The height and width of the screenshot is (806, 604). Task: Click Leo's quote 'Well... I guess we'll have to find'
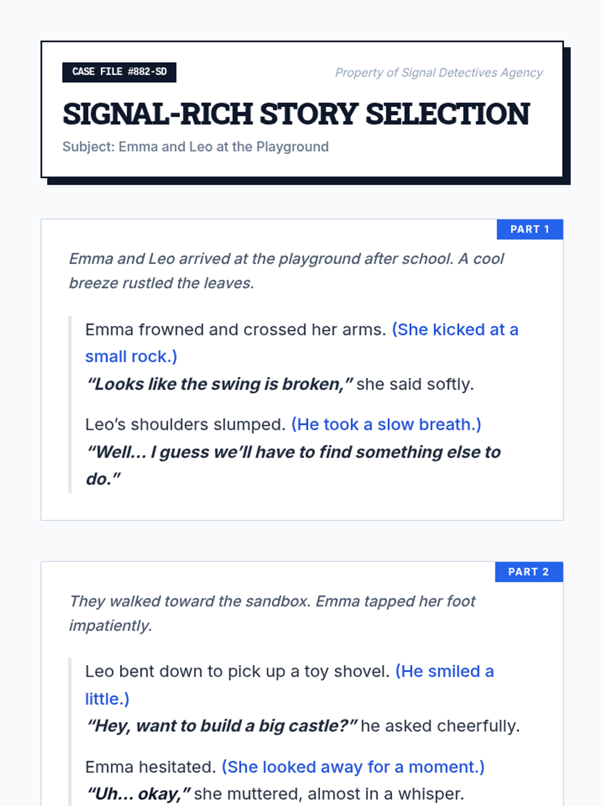pyautogui.click(x=293, y=465)
